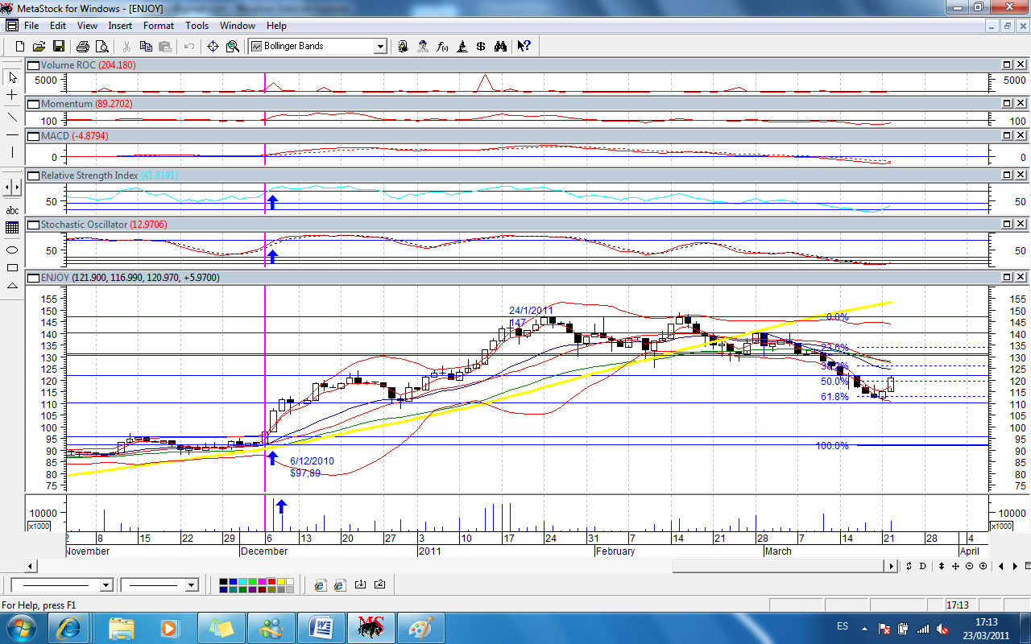The width and height of the screenshot is (1031, 644).
Task: Click the New document icon
Action: point(20,46)
